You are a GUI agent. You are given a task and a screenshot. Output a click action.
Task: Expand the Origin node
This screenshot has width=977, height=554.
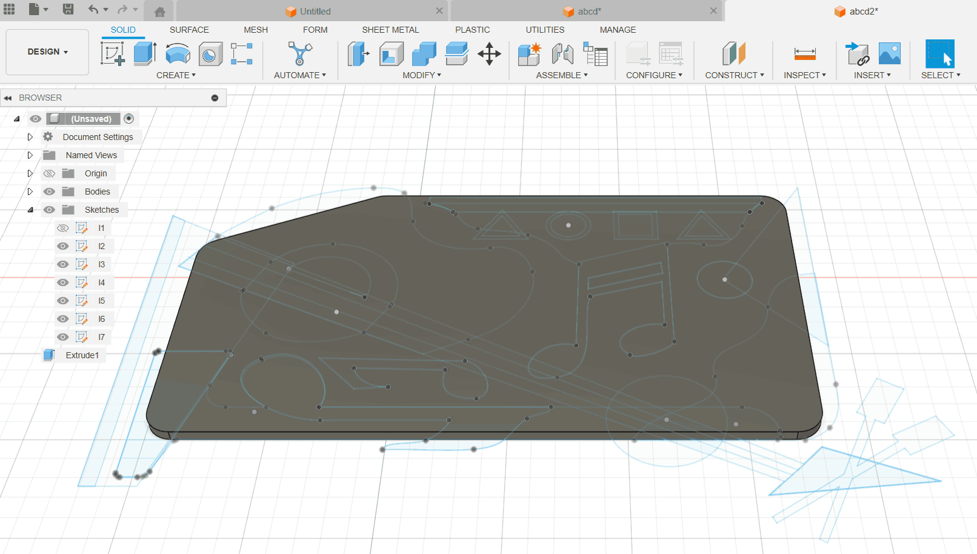(30, 173)
